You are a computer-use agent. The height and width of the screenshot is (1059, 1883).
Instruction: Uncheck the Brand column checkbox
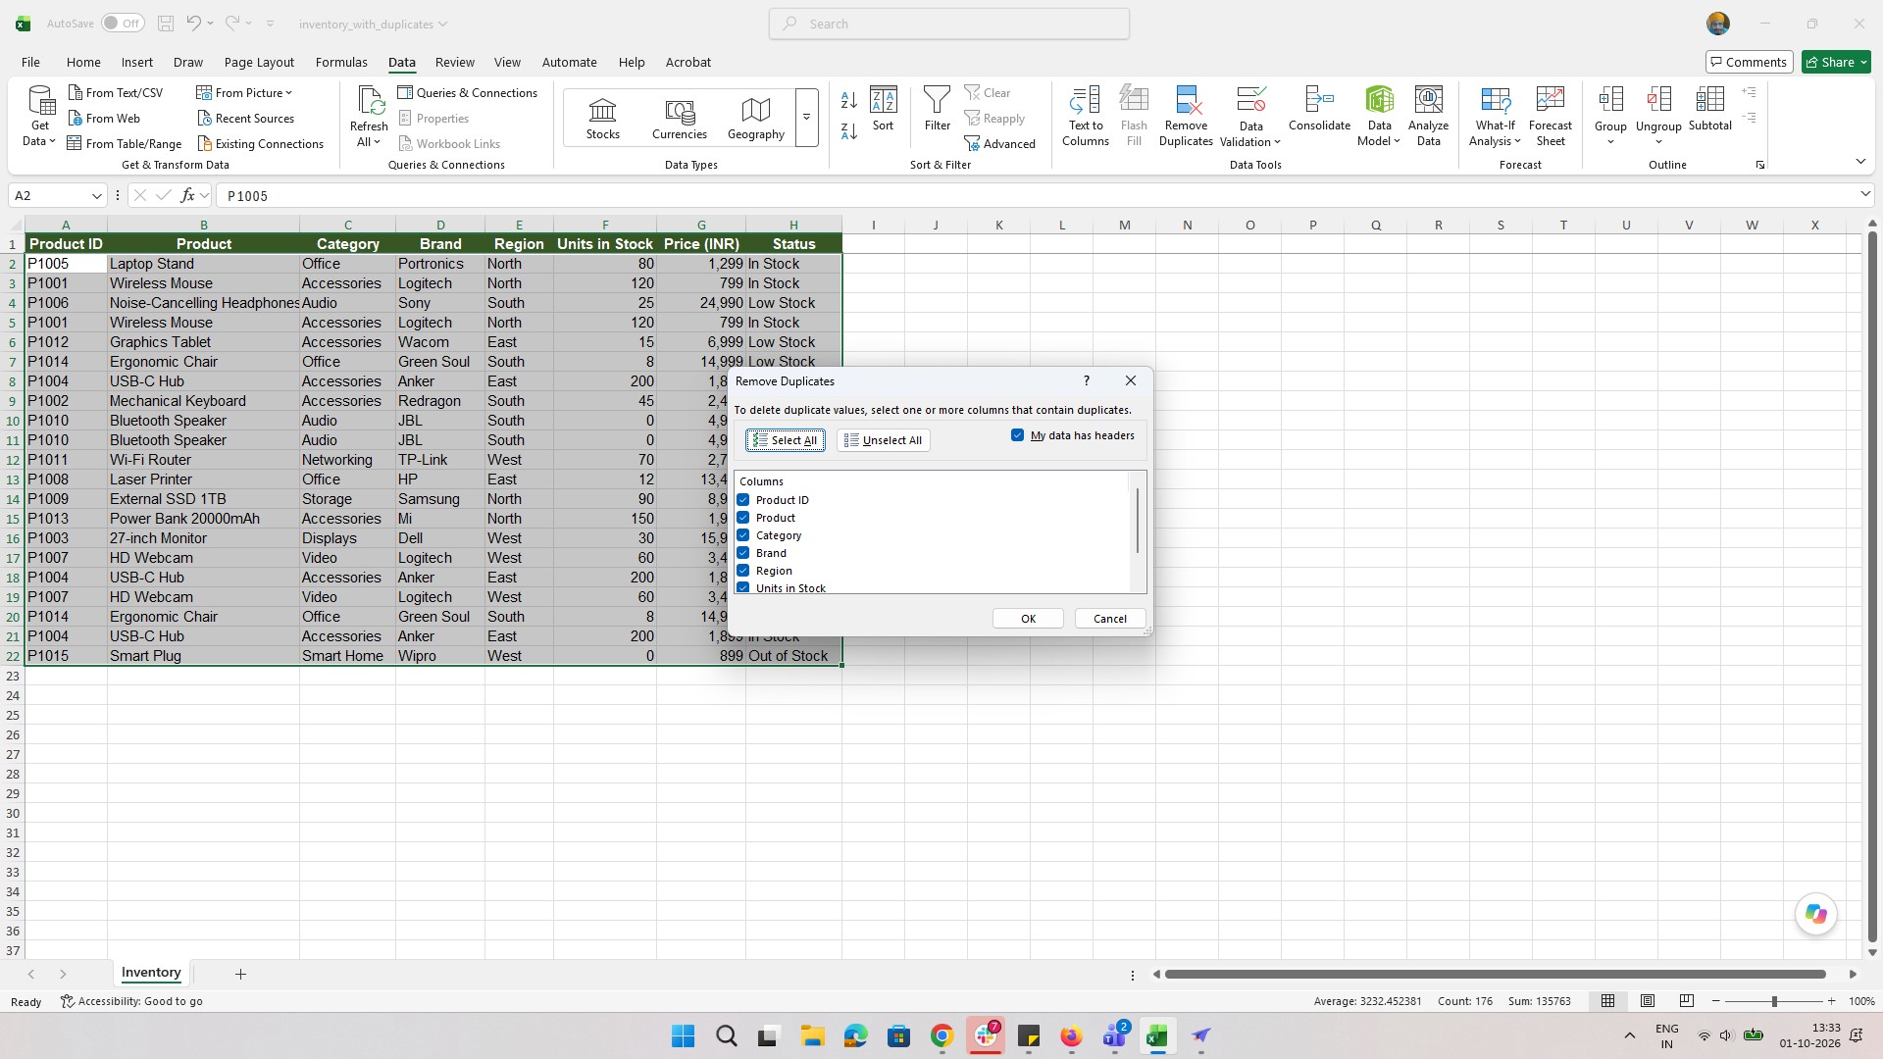743,553
